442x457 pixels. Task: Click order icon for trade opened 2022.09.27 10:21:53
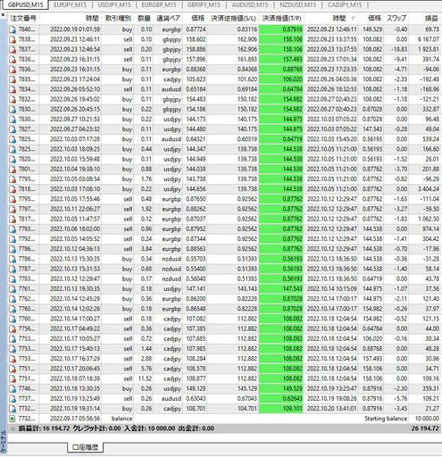coord(13,120)
